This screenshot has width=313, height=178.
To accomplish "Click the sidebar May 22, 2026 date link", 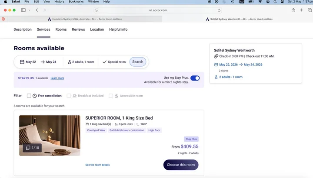I will 228,65.
